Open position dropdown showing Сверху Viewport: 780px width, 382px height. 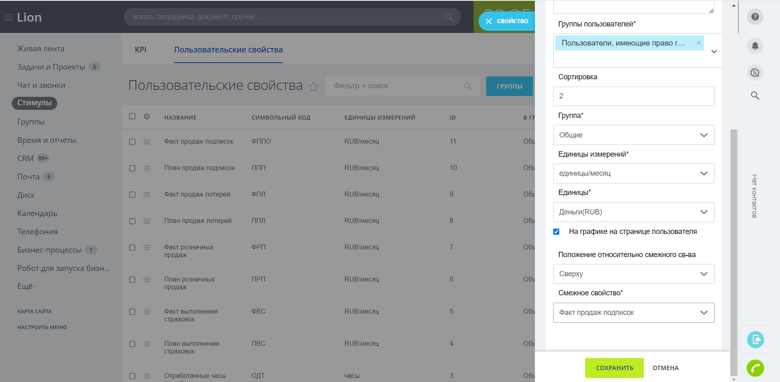[x=634, y=274]
